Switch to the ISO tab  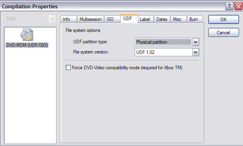(112, 19)
